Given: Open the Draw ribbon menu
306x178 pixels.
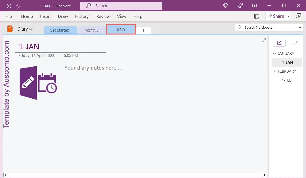Looking at the screenshot, I should point(63,16).
